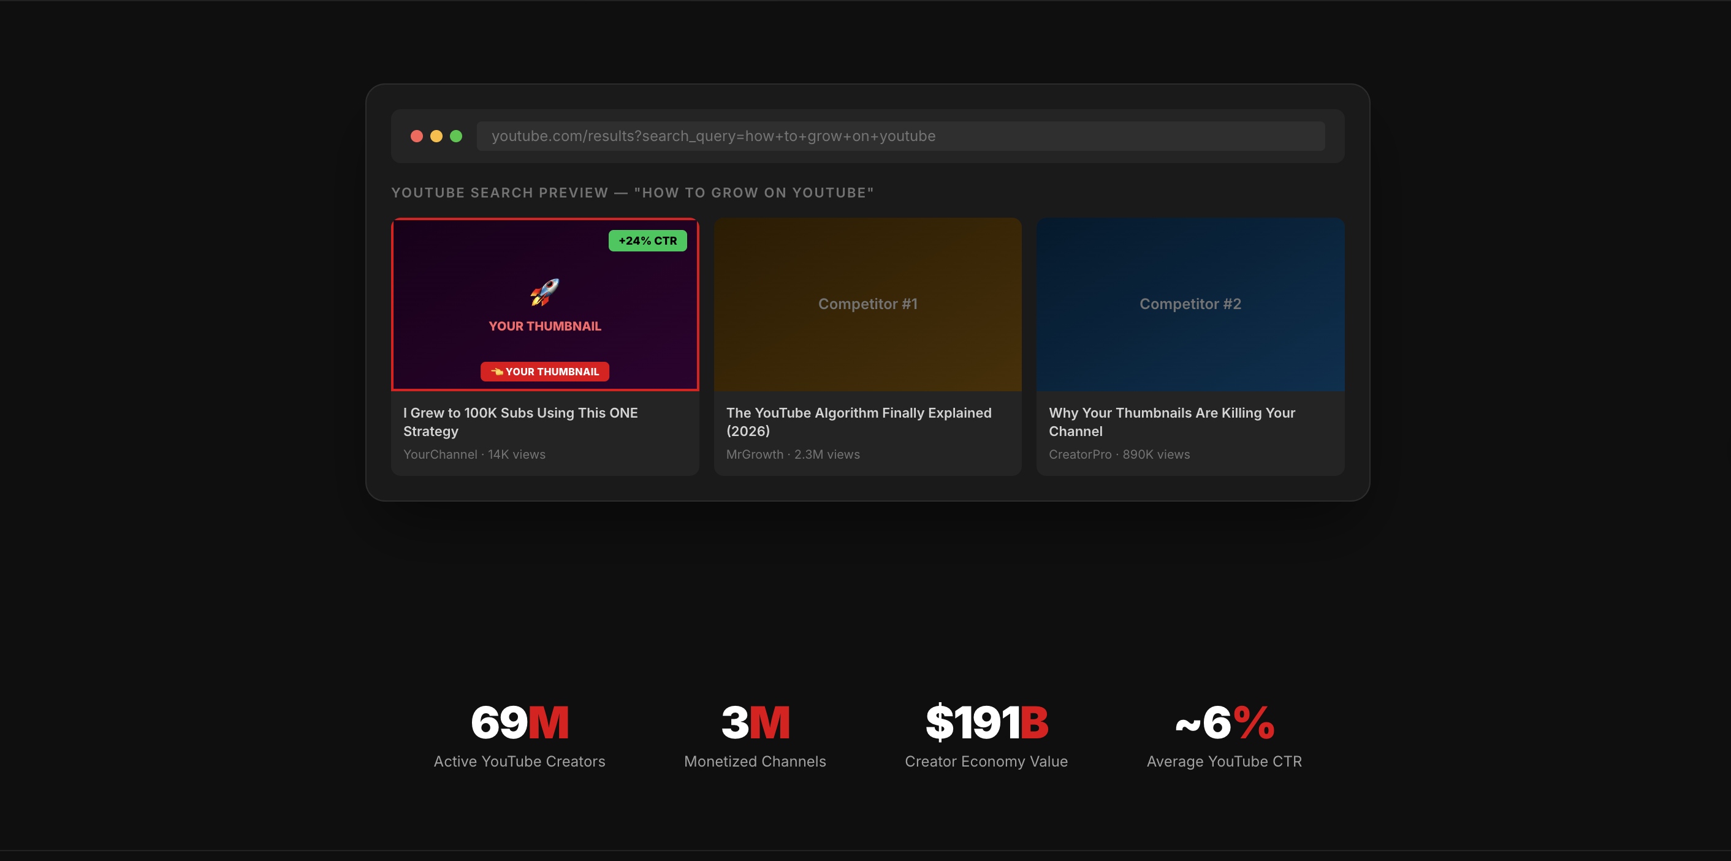Select the Competitor #1 thumbnail

pyautogui.click(x=867, y=304)
